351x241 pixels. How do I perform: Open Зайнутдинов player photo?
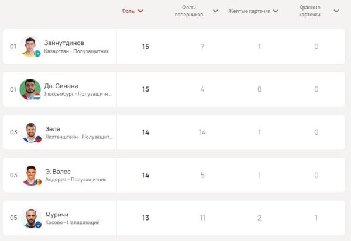30,47
